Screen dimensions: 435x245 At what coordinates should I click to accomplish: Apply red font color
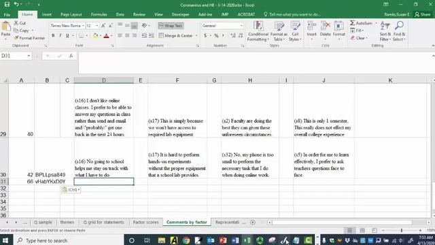(x=106, y=35)
